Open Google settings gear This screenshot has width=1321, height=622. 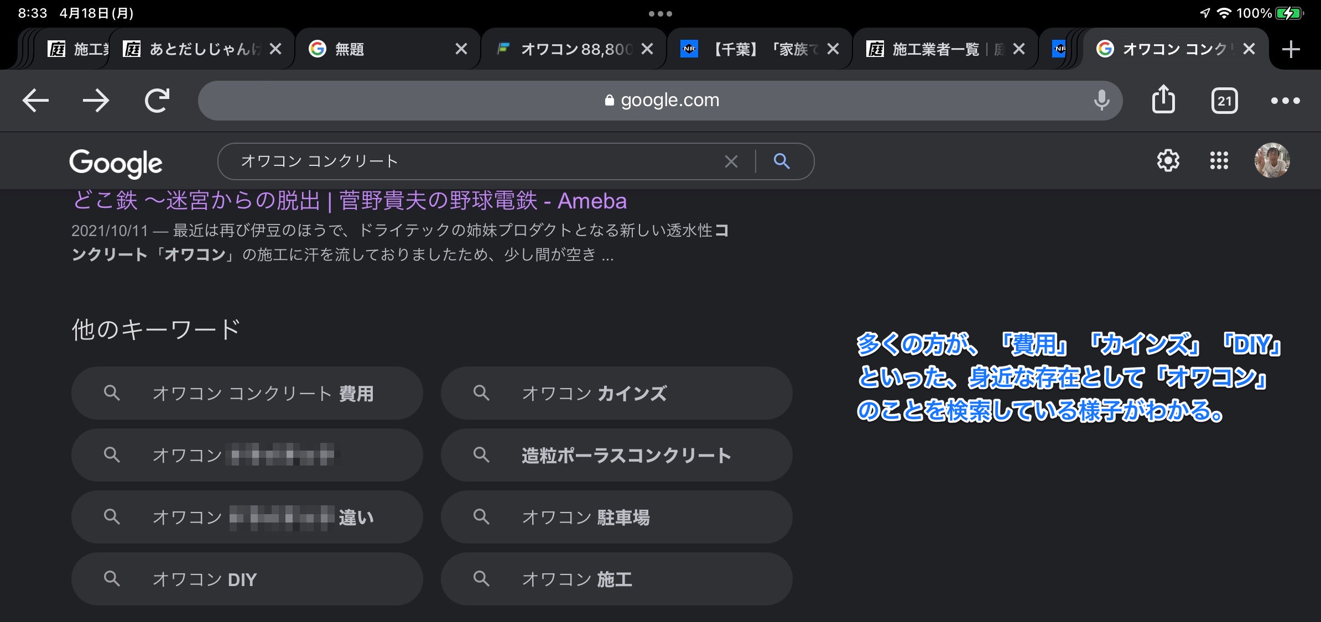1168,161
